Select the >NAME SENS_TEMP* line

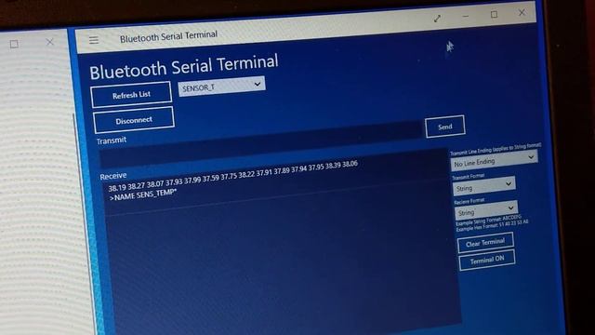pyautogui.click(x=142, y=195)
